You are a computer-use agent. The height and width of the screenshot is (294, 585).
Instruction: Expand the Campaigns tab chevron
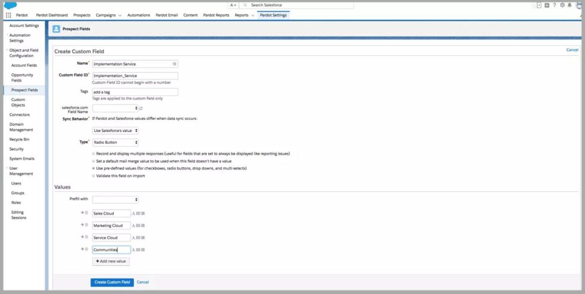pos(120,15)
